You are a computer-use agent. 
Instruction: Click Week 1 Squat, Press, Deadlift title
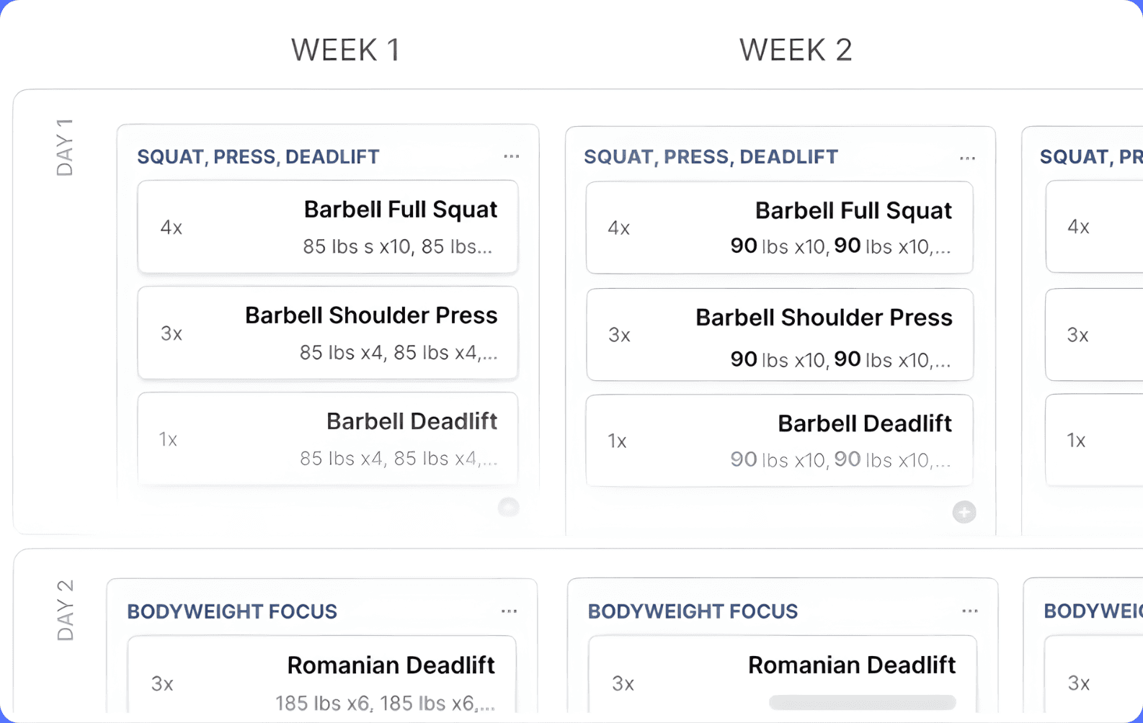coord(258,157)
